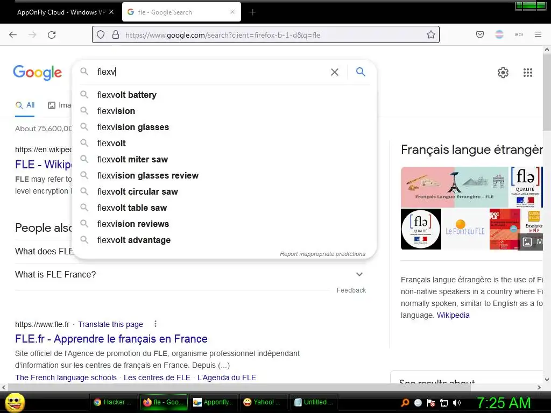Clear the search box with the X icon
The image size is (551, 413).
[335, 72]
